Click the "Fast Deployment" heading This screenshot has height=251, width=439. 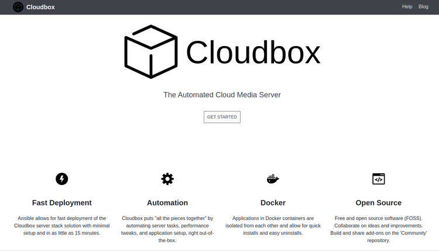[62, 203]
